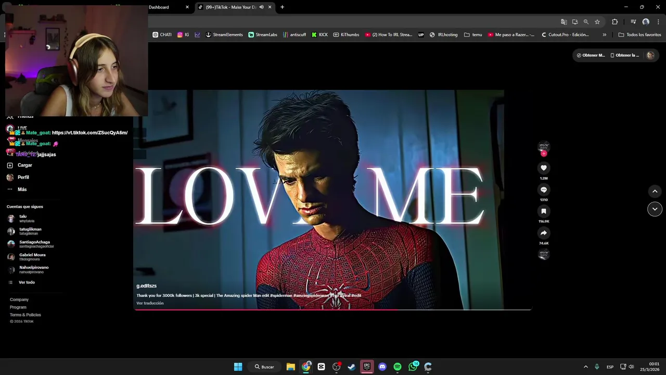Bookmark this page with the star icon
This screenshot has height=375, width=666.
tap(597, 22)
